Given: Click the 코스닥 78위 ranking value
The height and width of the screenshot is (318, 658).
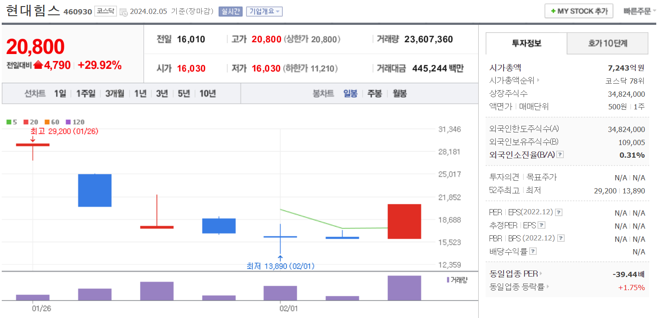Looking at the screenshot, I should point(625,81).
